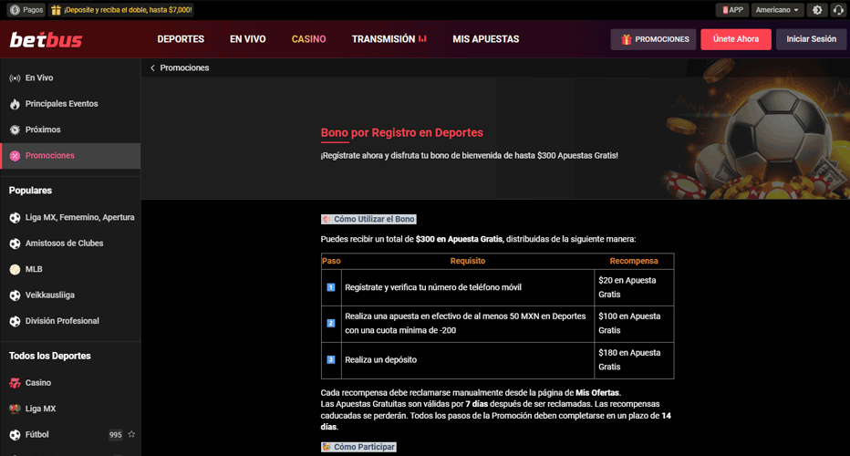Click the 'Cómo Utilizar el Bono' heading

click(368, 219)
